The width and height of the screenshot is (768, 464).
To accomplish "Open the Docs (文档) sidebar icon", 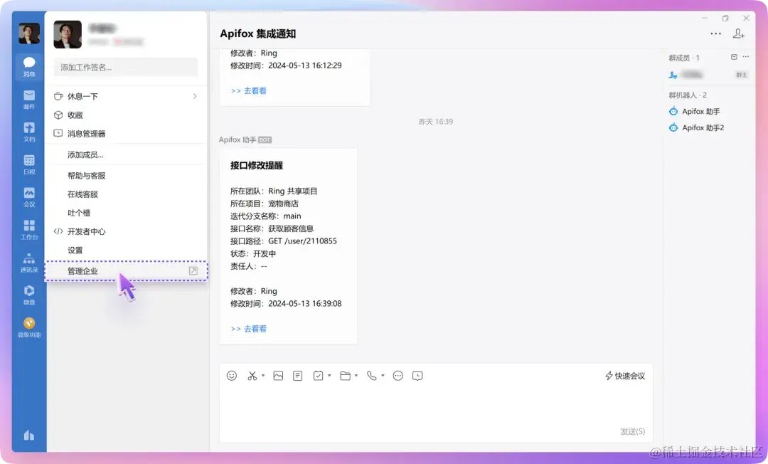I will click(x=29, y=132).
